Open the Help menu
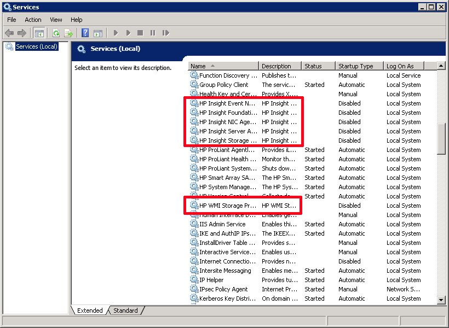Image resolution: width=449 pixels, height=328 pixels. (x=77, y=20)
